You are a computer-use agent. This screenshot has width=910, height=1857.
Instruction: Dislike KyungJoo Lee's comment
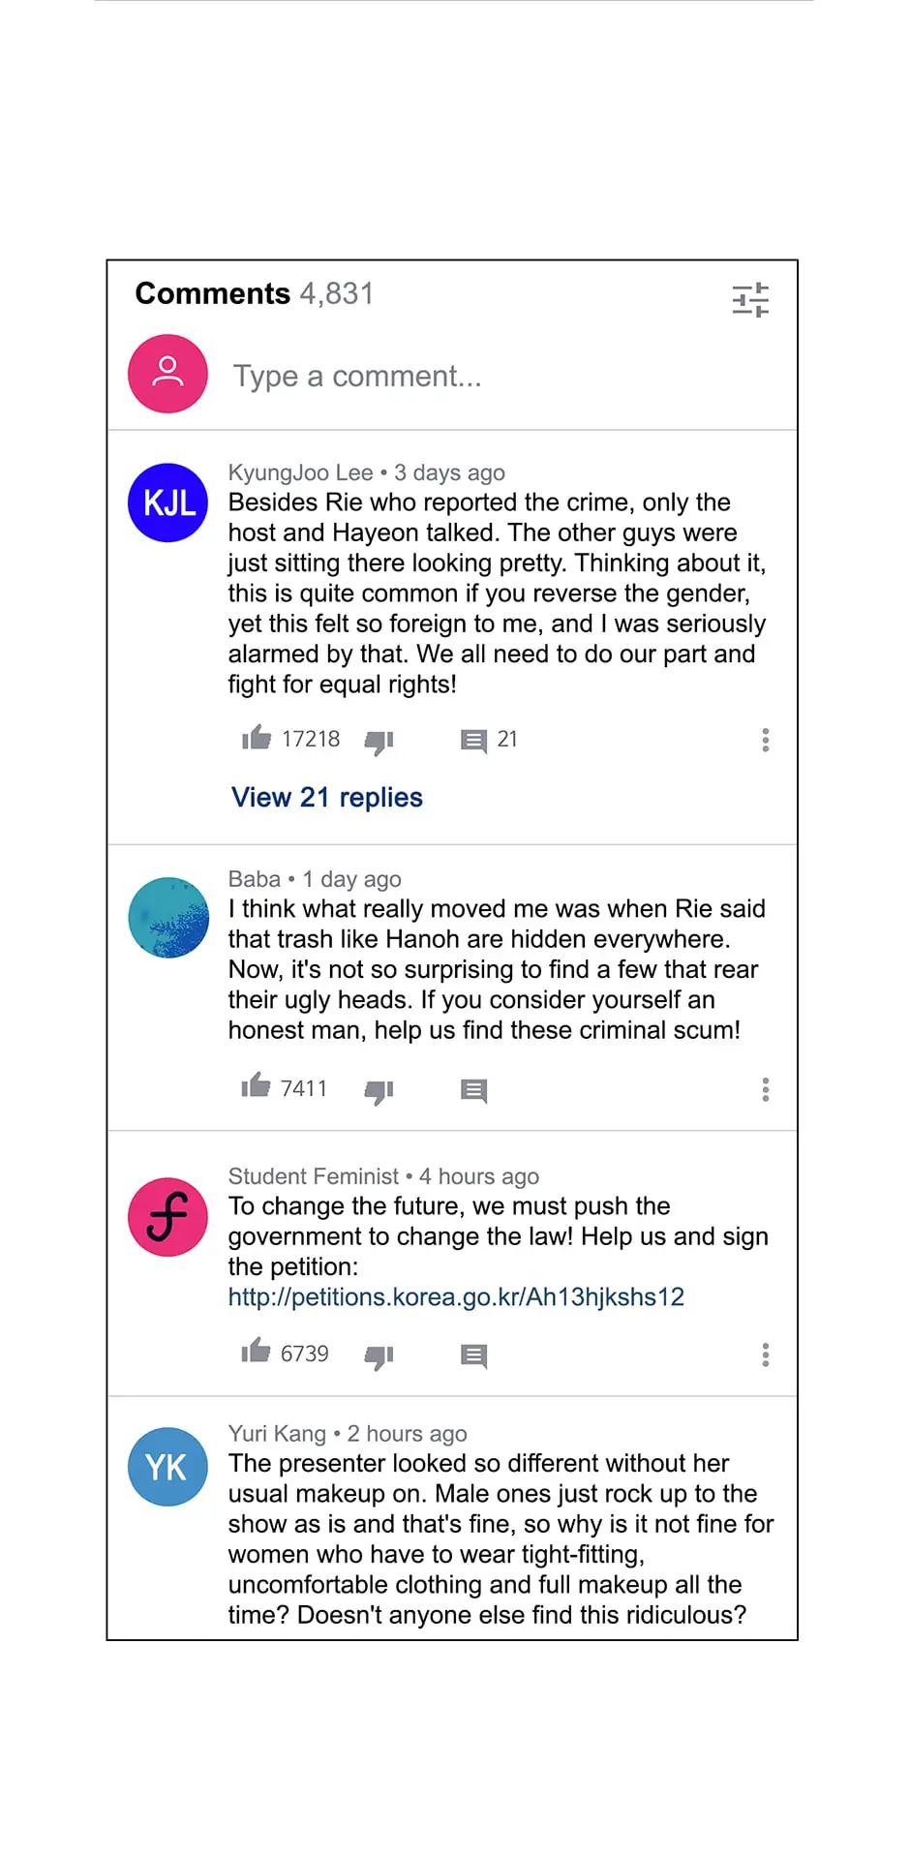379,743
